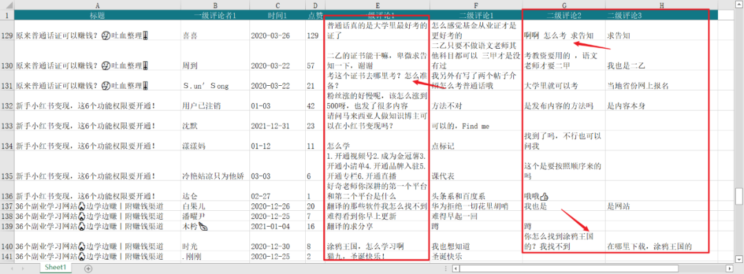
Task: Select row 141 header
Action: [x=7, y=256]
